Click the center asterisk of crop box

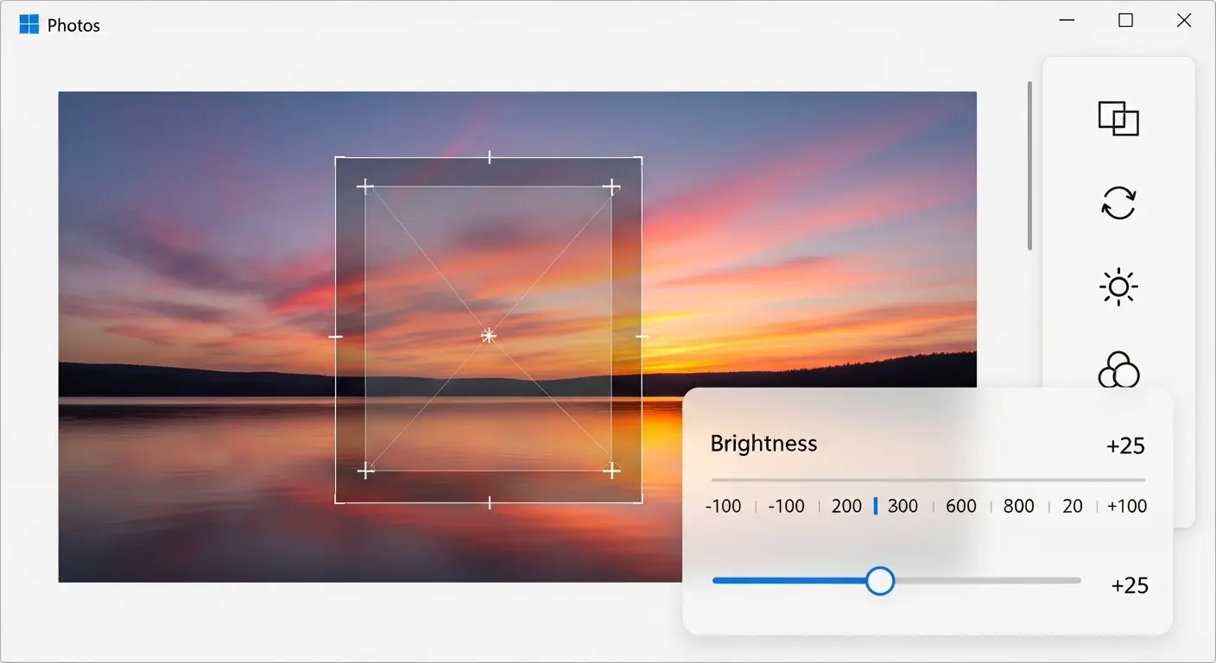click(489, 336)
